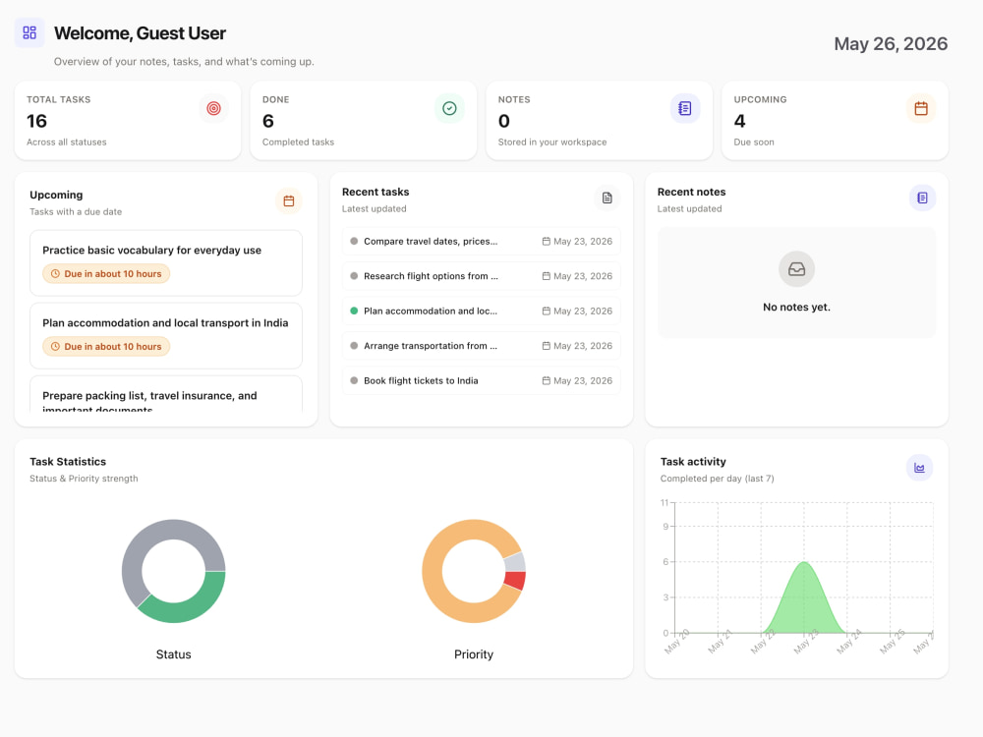Click clock icon on Plan accommodation due badge
Viewport: 983px width, 737px height.
tap(55, 347)
